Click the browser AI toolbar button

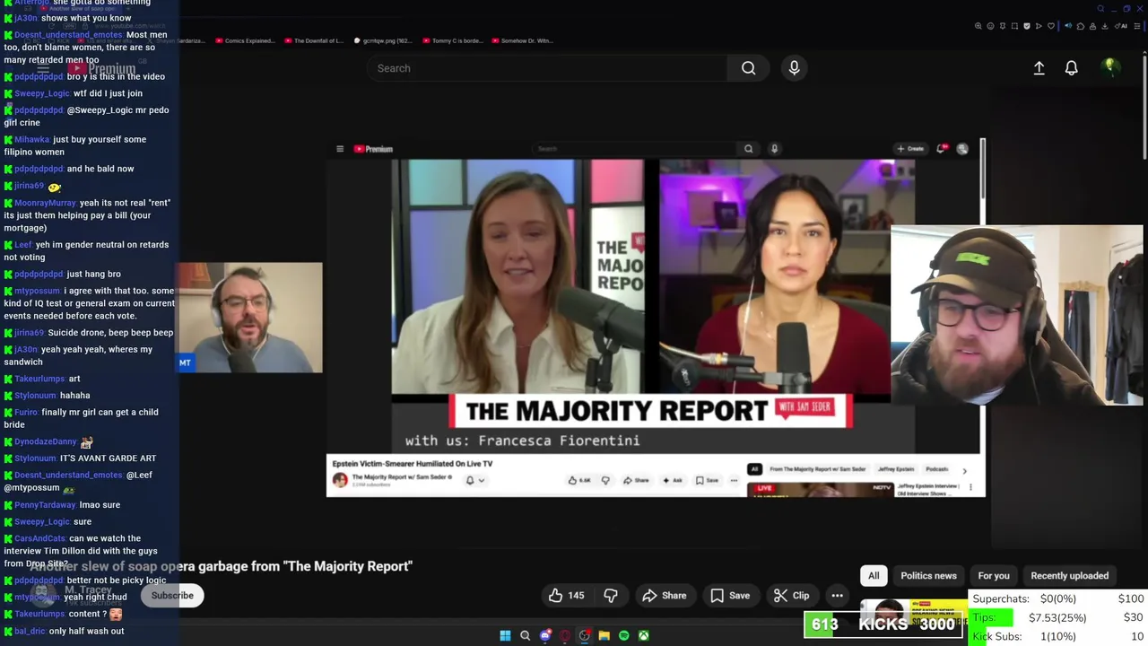(1119, 26)
